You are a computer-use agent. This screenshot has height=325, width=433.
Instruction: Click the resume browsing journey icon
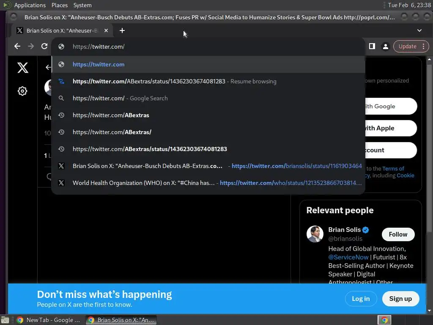61,81
